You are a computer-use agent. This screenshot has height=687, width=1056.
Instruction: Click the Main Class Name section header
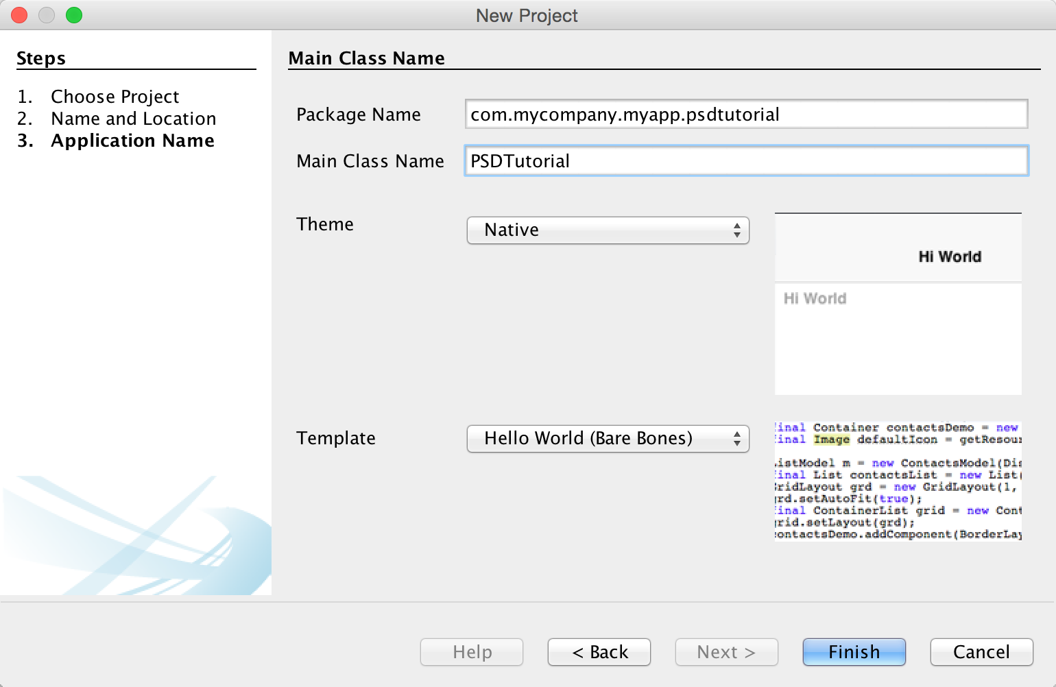pos(367,58)
